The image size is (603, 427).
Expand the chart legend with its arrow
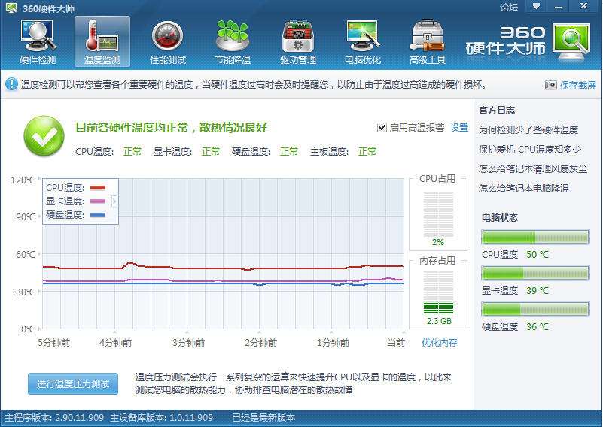point(114,201)
